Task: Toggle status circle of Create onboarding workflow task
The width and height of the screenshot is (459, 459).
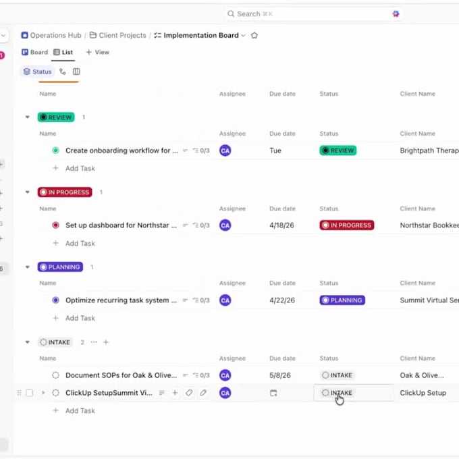Action: [55, 151]
